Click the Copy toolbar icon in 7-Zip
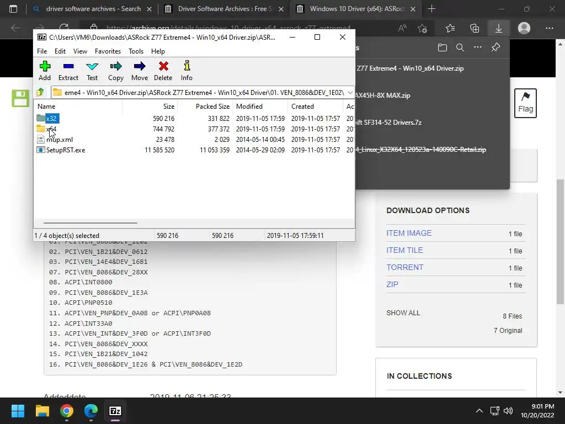The width and height of the screenshot is (565, 424). [x=116, y=71]
